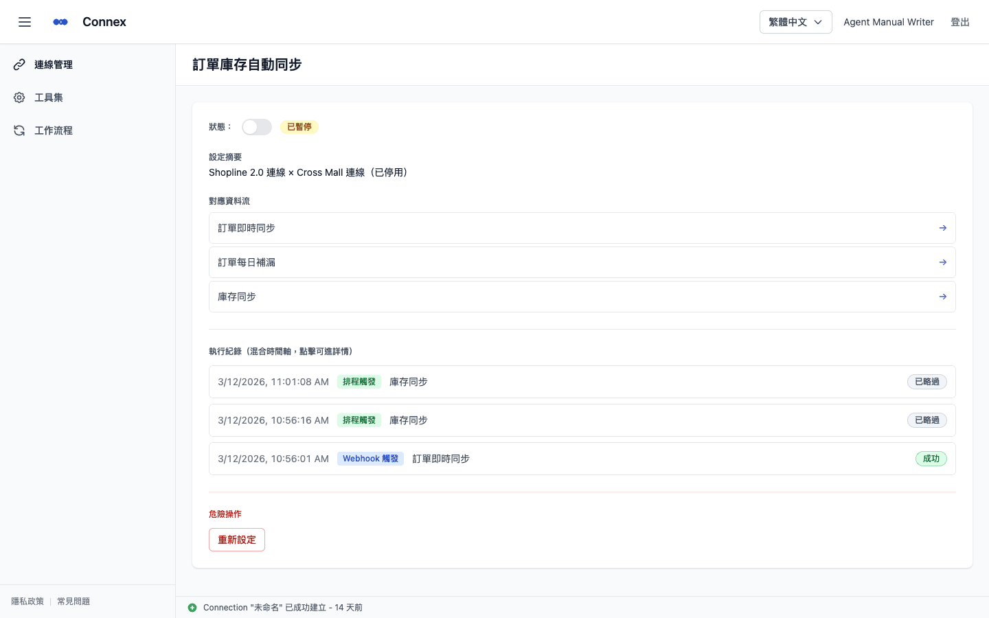Click the arrow icon on 庫存同步 data flow row
This screenshot has width=989, height=618.
943,297
